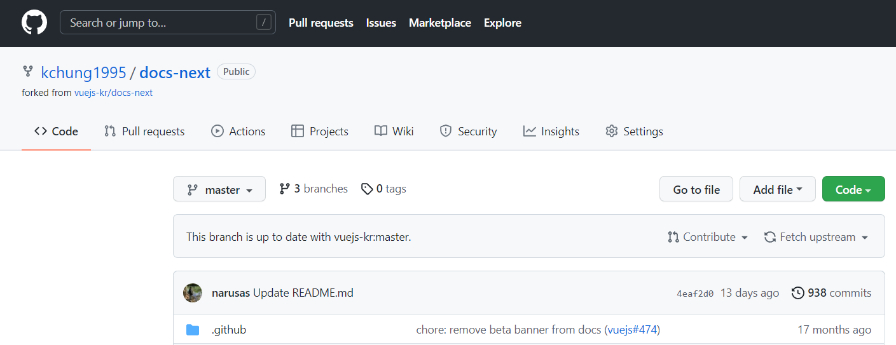Select the Code tab
This screenshot has height=345, width=896.
[x=56, y=132]
